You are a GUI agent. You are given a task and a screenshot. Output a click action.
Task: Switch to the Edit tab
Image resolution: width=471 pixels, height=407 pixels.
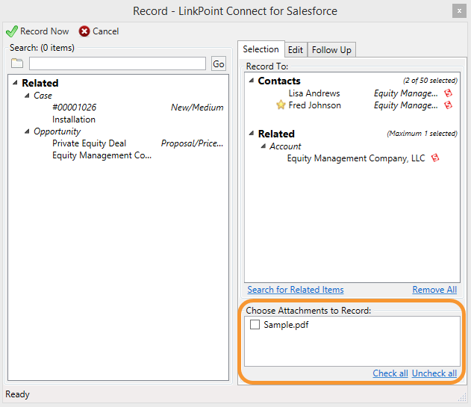click(x=296, y=50)
